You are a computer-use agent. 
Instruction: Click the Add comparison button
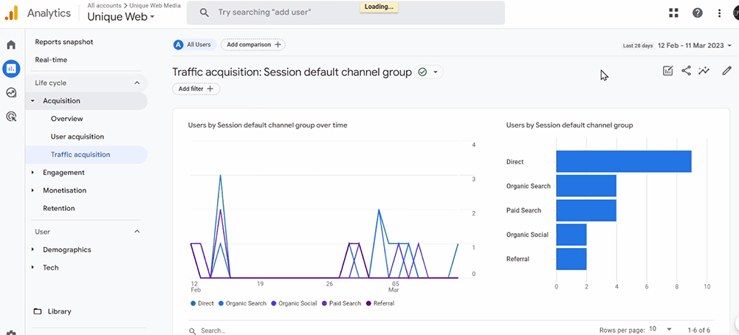click(x=253, y=44)
